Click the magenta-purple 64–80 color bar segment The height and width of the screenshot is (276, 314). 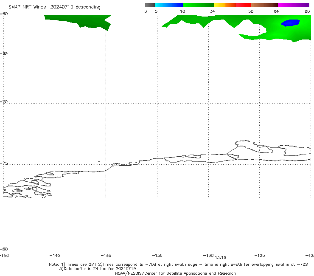pos(294,5)
